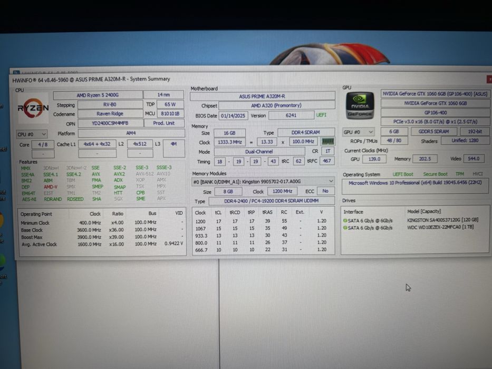The width and height of the screenshot is (492, 369).
Task: Click the NVIDIA GeForce GTX 1060 6GB (GP106-400) [ASUS] field
Action: [x=435, y=94]
